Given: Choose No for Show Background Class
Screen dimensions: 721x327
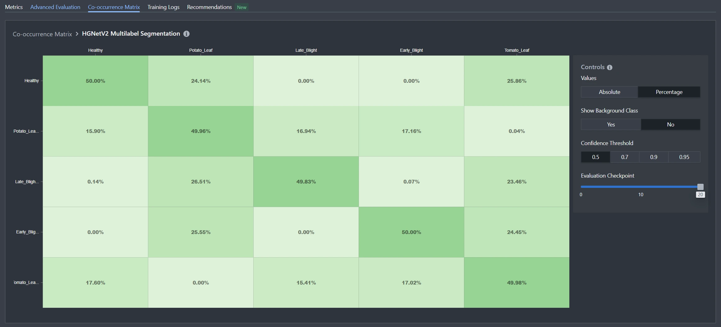Looking at the screenshot, I should pyautogui.click(x=671, y=125).
